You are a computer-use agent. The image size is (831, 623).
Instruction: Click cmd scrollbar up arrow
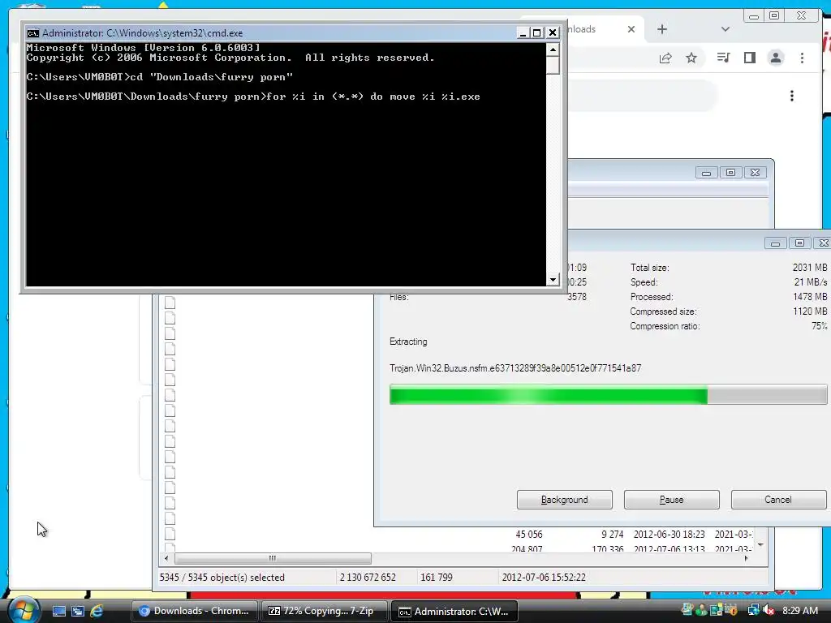553,49
